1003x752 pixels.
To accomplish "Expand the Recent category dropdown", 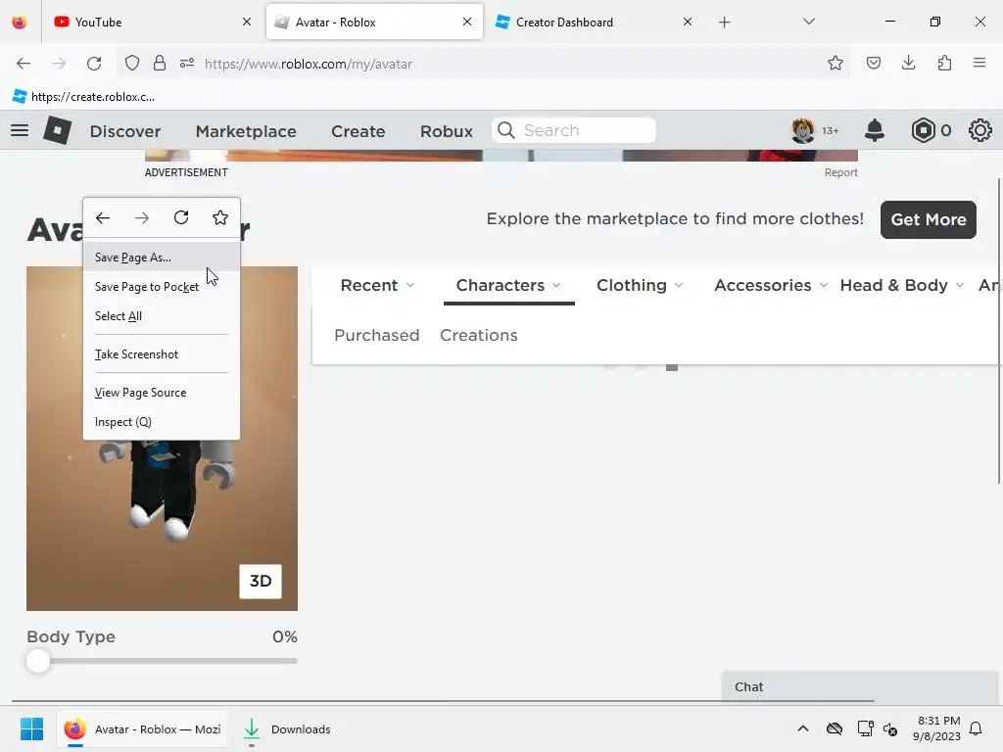I will (377, 285).
